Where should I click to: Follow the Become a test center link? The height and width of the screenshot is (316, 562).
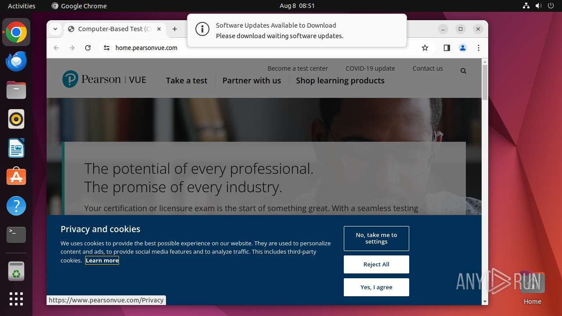[298, 68]
